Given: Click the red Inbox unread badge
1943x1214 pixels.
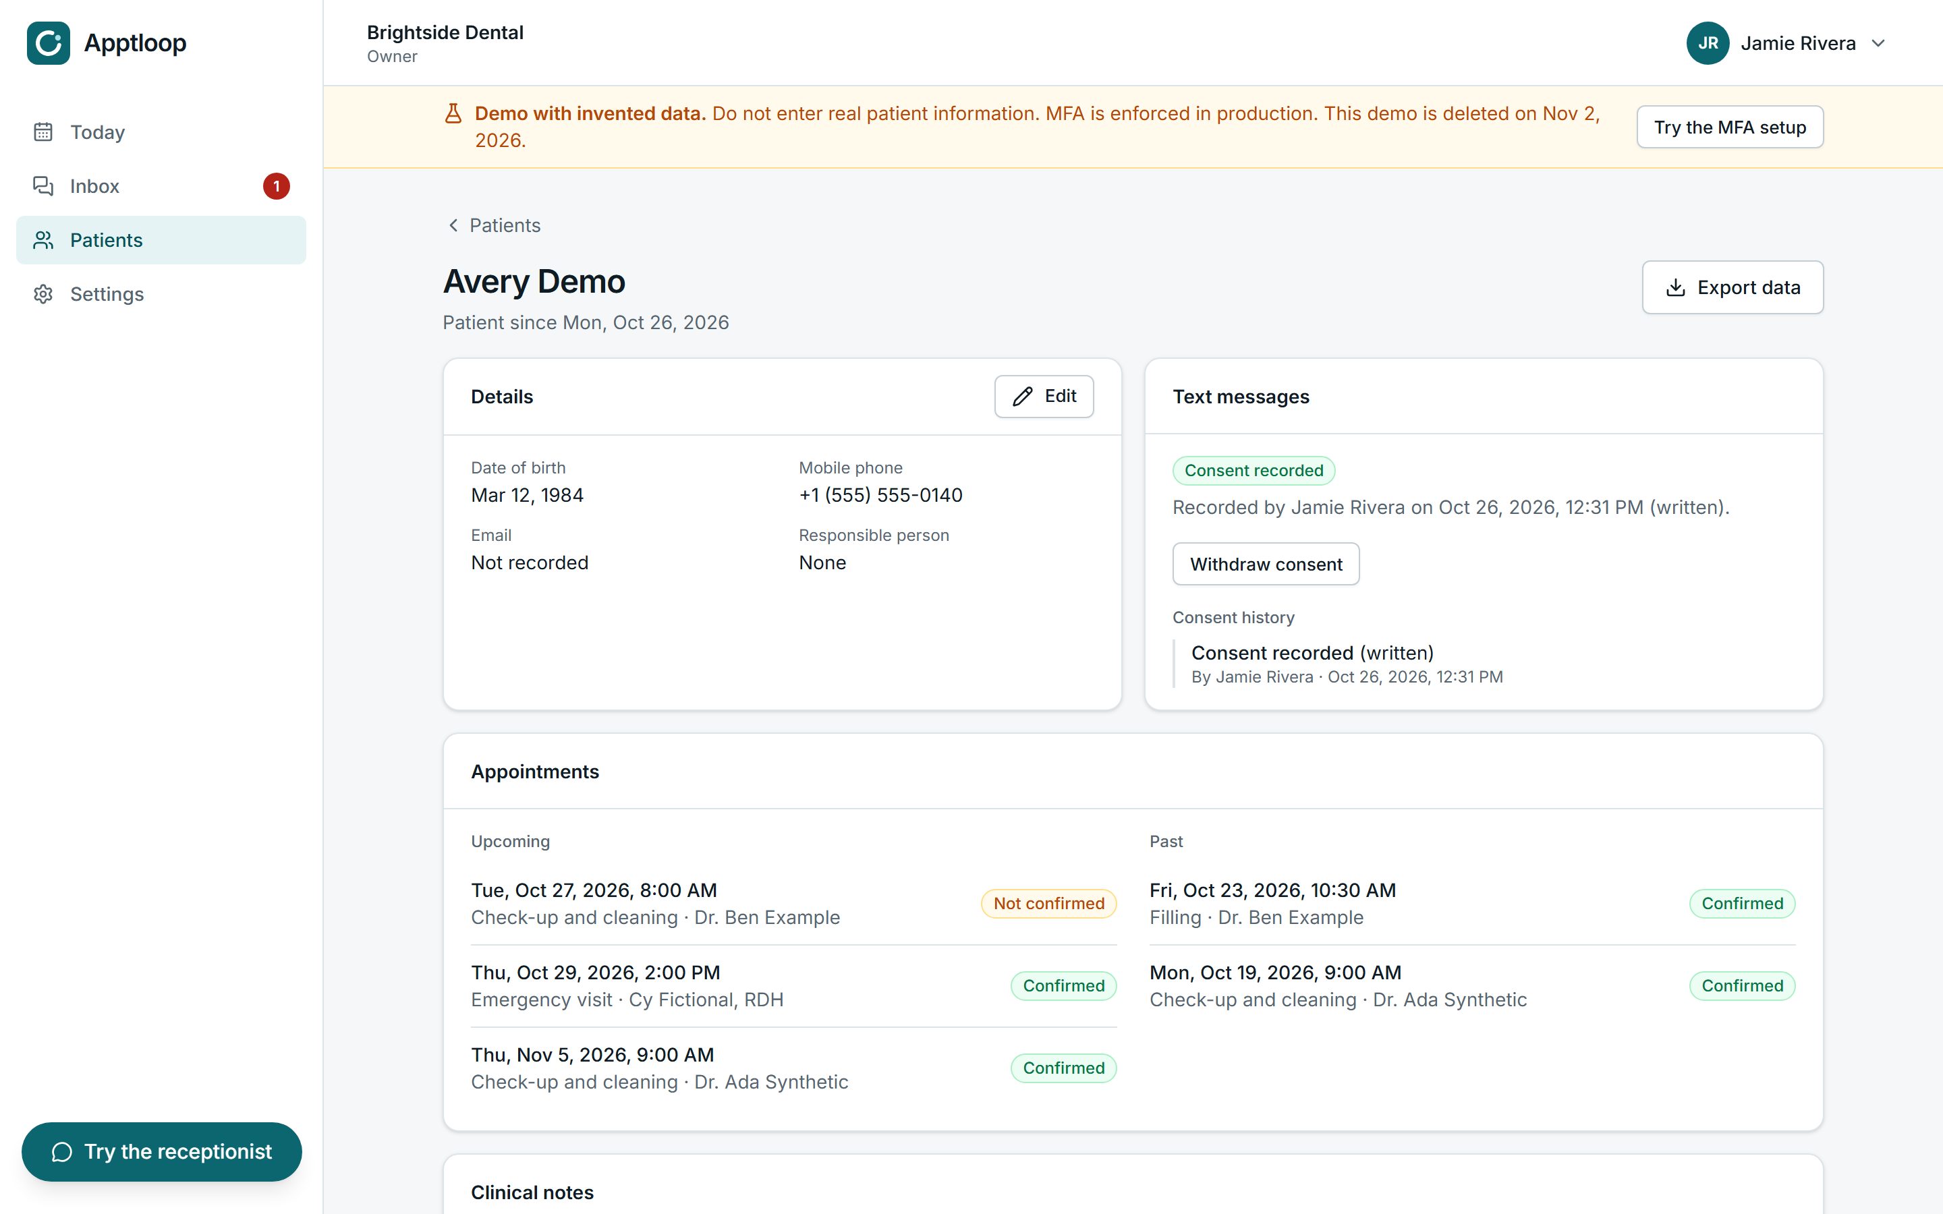Looking at the screenshot, I should click(x=276, y=185).
